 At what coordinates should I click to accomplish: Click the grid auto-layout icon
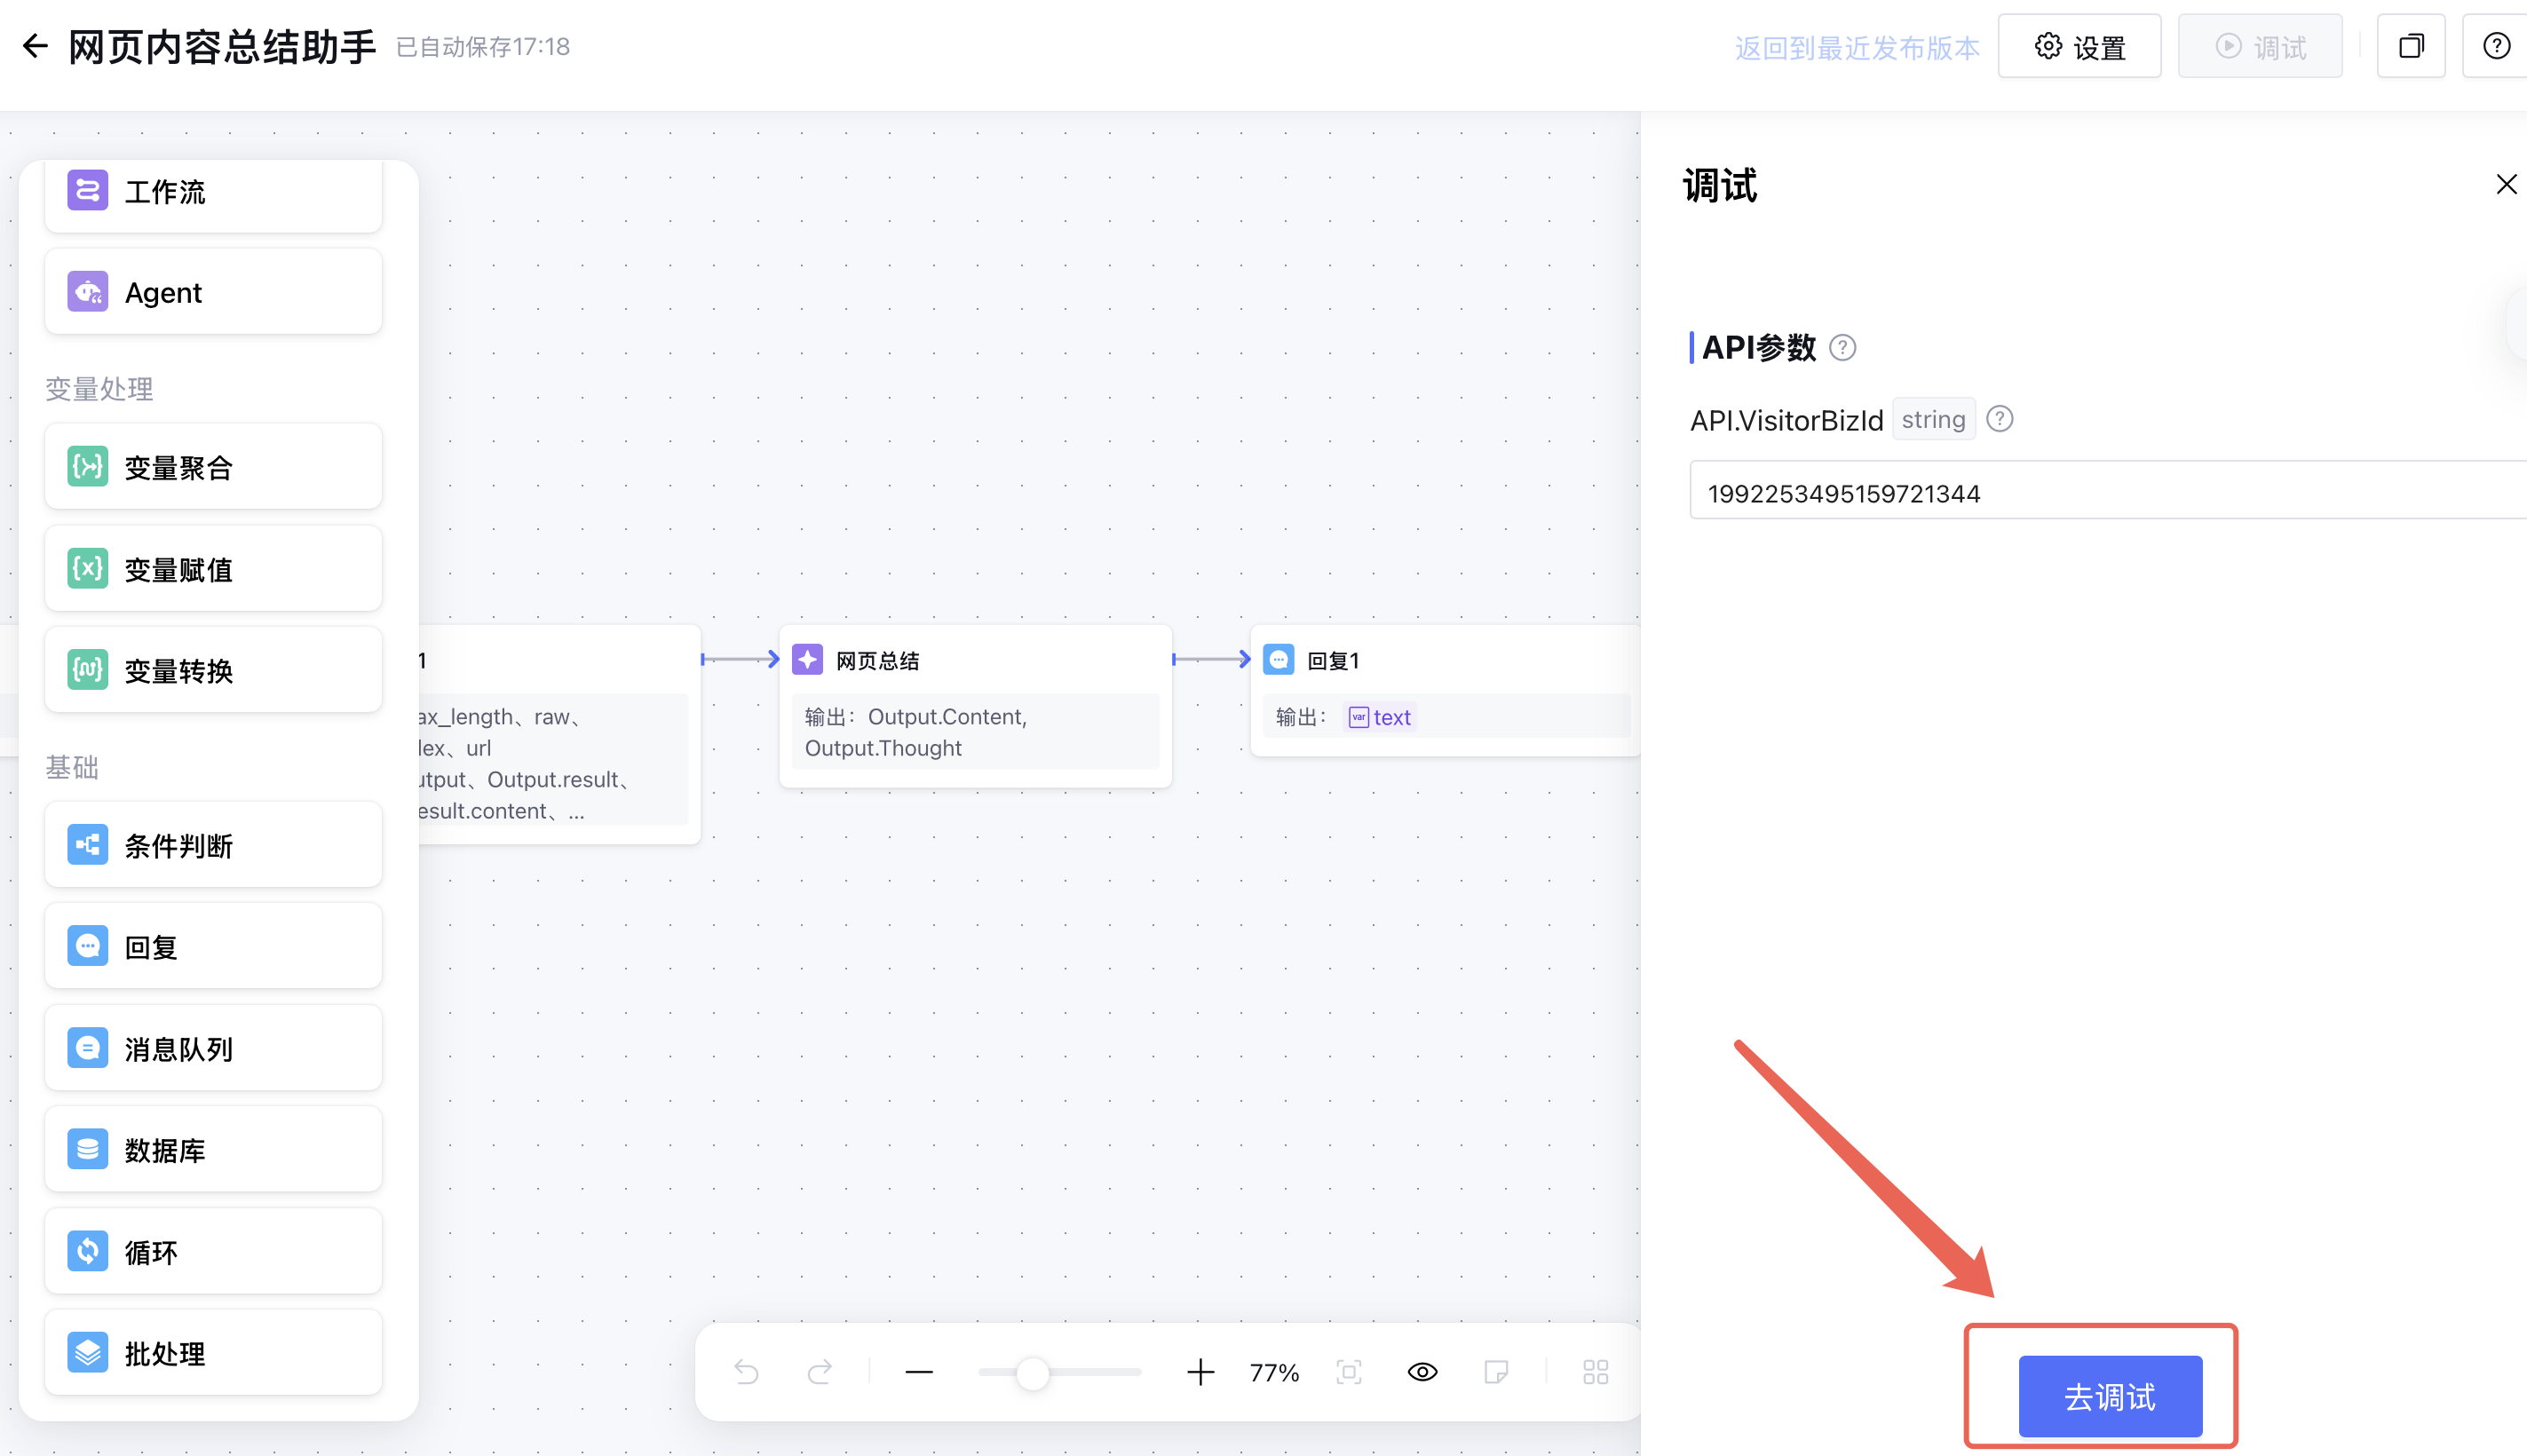click(x=1596, y=1372)
